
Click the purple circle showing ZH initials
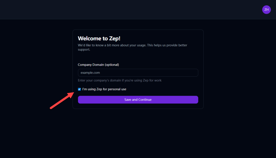coord(266,10)
